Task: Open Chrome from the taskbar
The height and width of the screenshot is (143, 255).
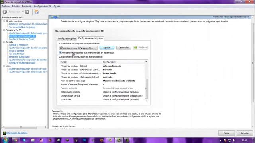Action: (16, 140)
